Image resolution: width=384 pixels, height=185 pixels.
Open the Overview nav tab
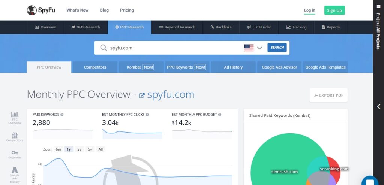coord(45,27)
